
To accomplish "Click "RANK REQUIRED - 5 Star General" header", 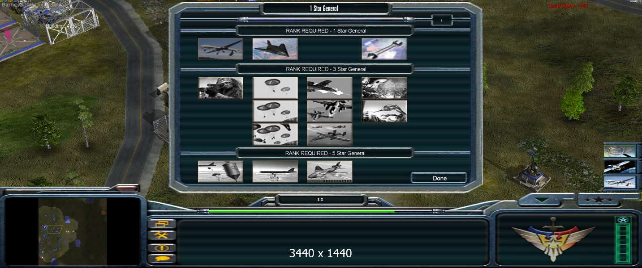I will [x=325, y=153].
